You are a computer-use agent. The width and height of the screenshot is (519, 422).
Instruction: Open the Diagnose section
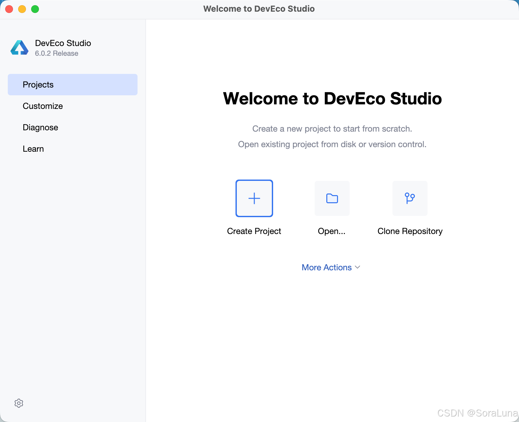[x=73, y=127]
